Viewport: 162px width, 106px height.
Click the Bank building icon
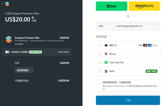(x=106, y=71)
